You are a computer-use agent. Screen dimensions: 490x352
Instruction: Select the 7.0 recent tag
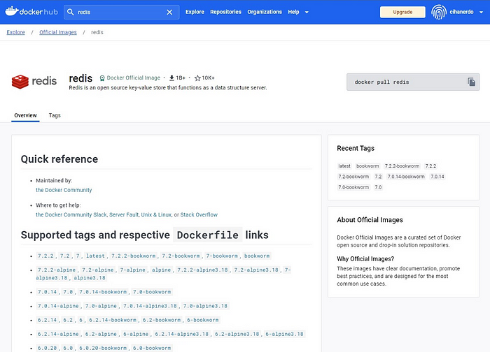point(378,187)
